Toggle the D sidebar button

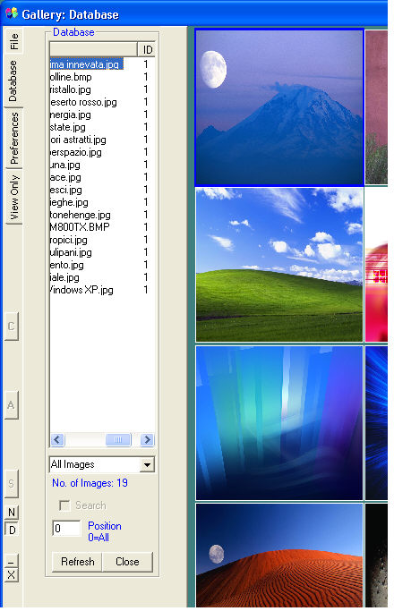(x=12, y=530)
